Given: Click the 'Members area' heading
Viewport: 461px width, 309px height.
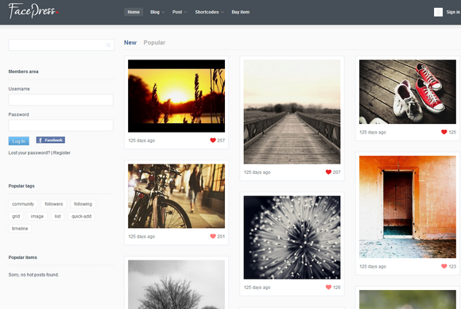Looking at the screenshot, I should [x=23, y=71].
